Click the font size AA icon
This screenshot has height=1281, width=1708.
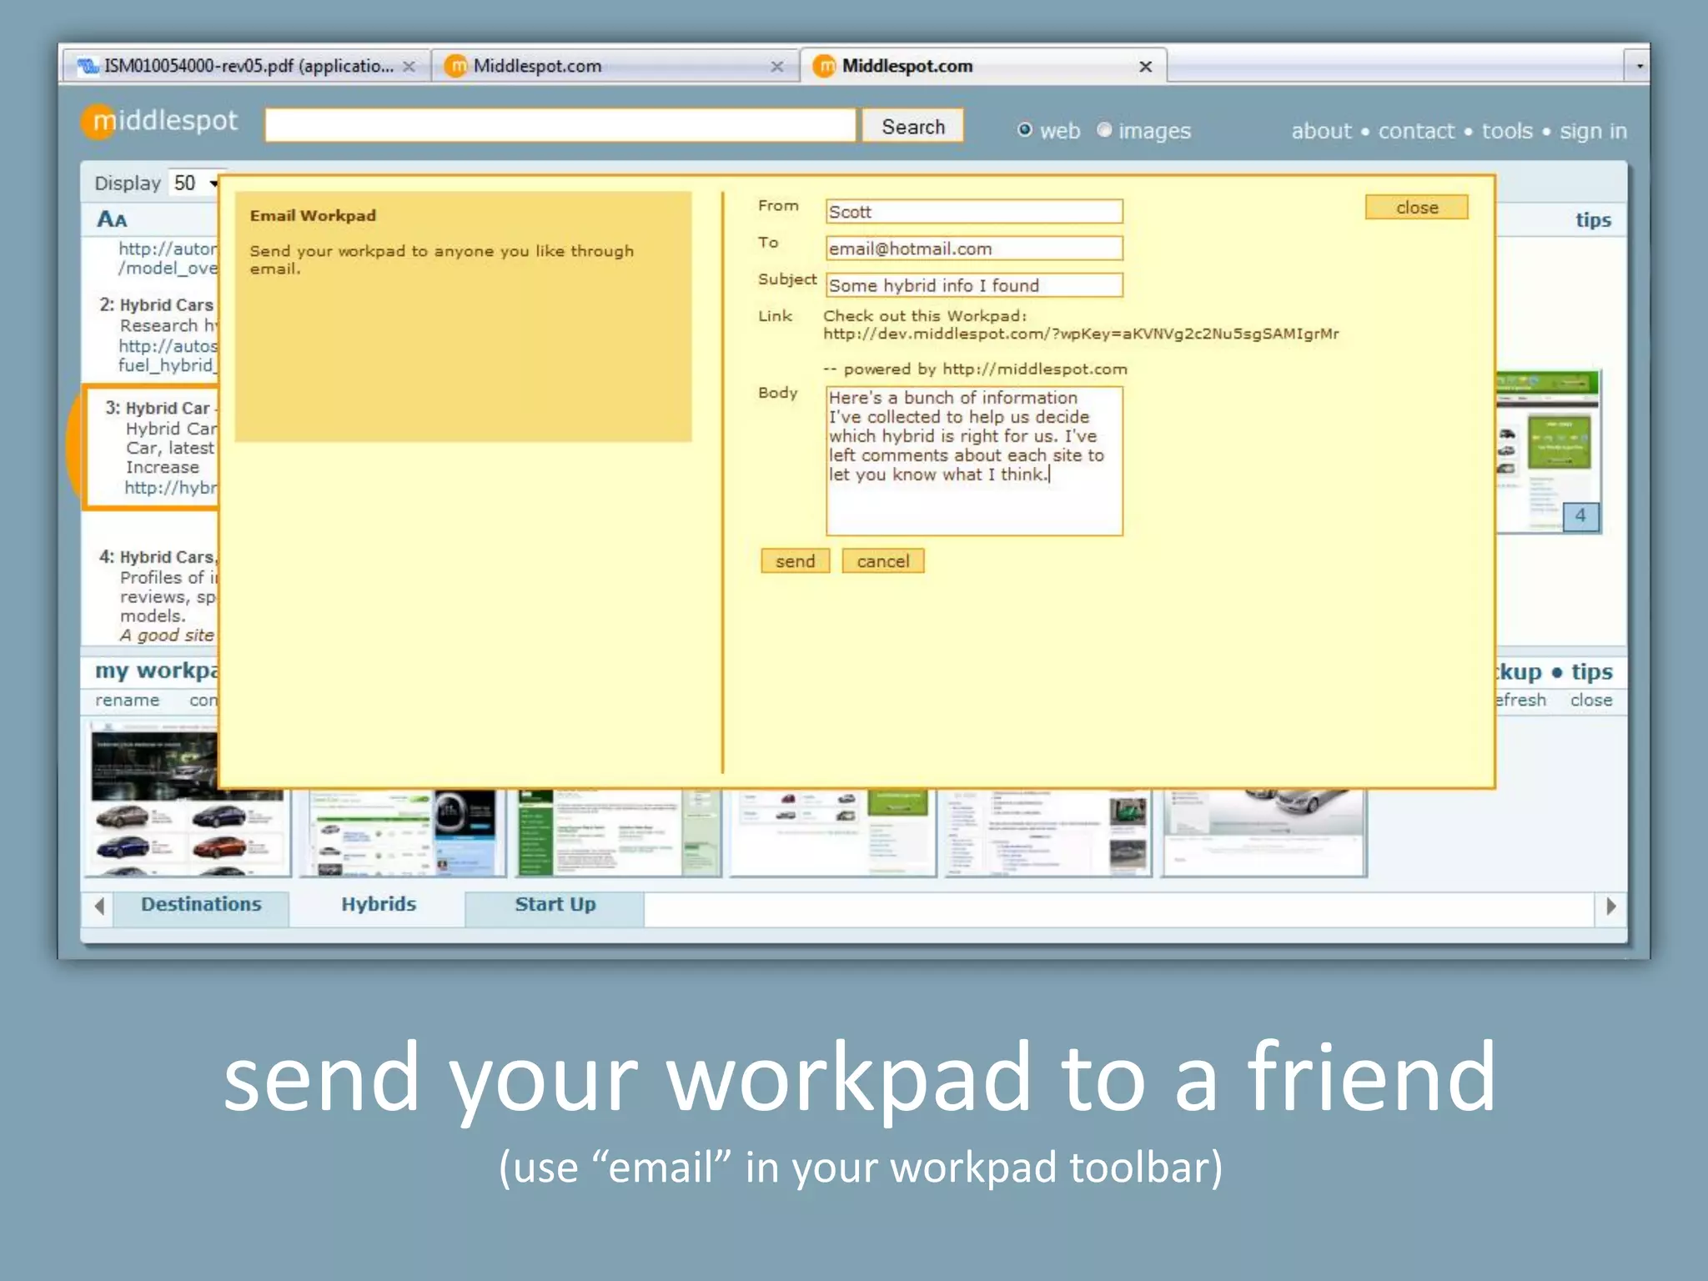click(112, 219)
